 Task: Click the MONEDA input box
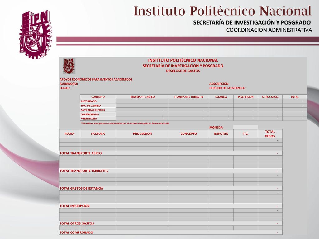245,127
